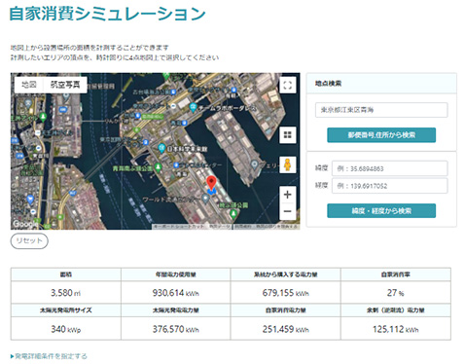The image size is (465, 364).
Task: Switch map to 航空写真 view
Action: click(65, 85)
